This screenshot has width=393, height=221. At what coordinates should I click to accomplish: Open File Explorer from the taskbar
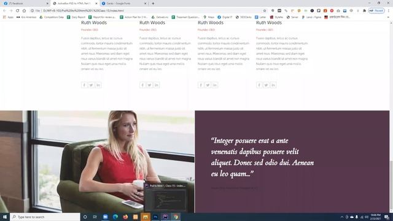point(146,217)
